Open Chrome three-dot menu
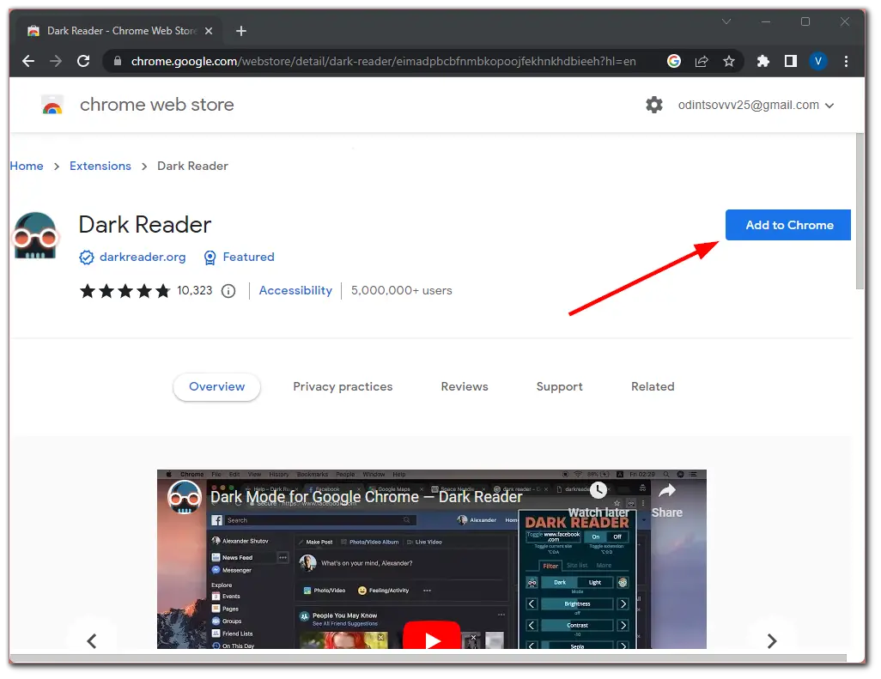 (846, 61)
